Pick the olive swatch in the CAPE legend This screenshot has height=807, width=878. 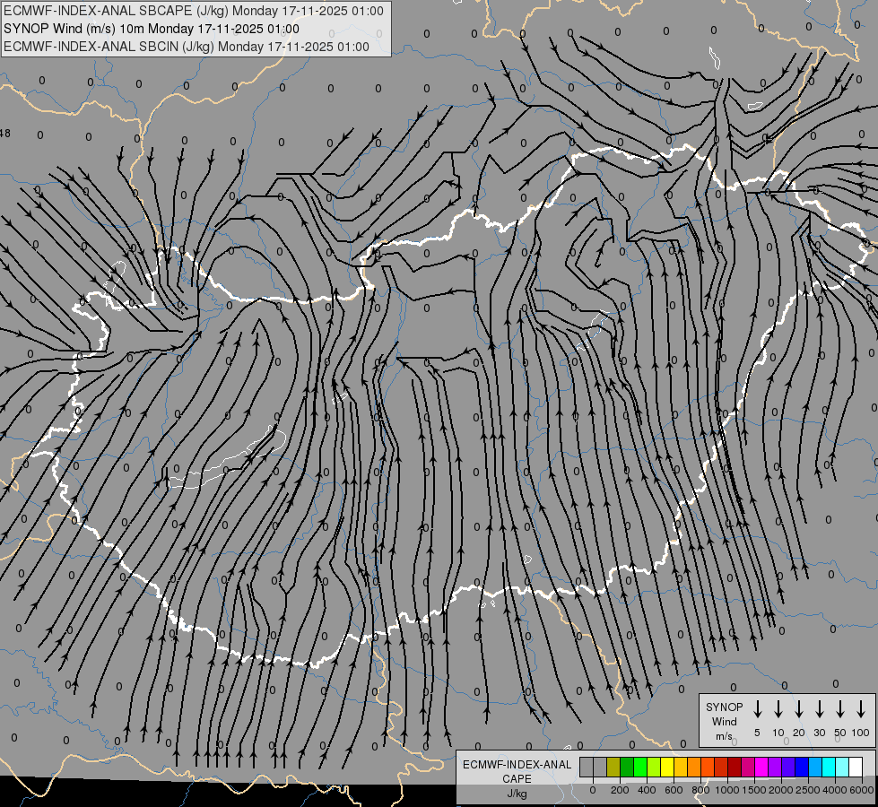coord(613,767)
